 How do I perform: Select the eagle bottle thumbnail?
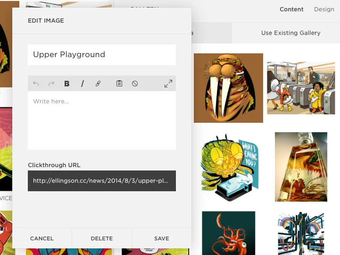pyautogui.click(x=301, y=167)
